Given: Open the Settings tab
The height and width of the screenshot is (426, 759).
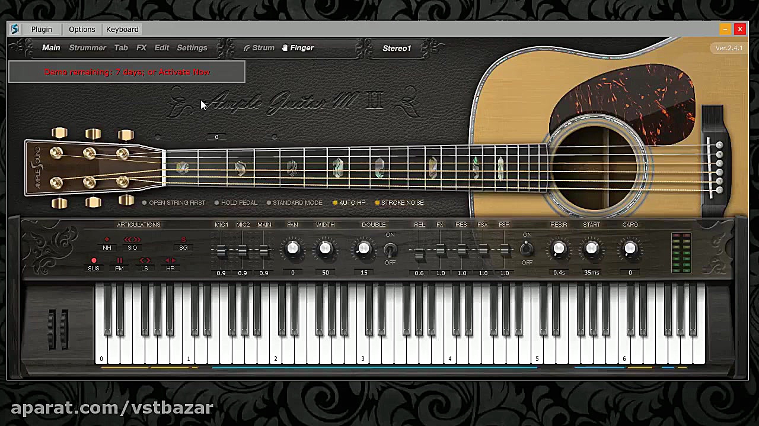Looking at the screenshot, I should pyautogui.click(x=192, y=48).
